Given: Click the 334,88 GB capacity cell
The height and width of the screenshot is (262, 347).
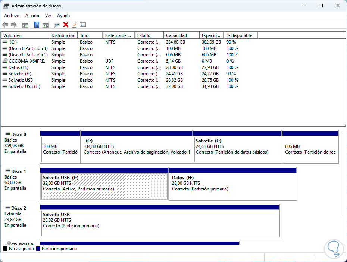Looking at the screenshot, I should pos(175,42).
